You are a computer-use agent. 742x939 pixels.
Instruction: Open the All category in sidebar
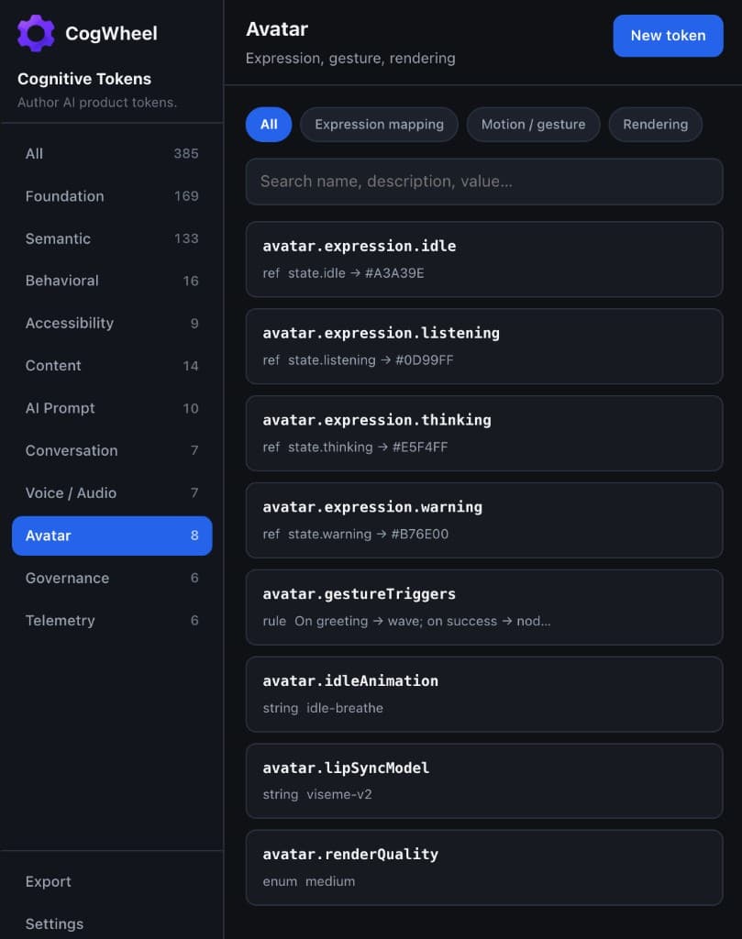(x=112, y=154)
